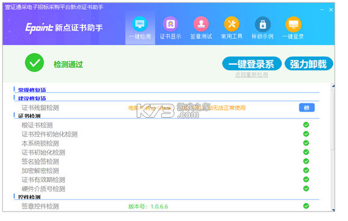The width and height of the screenshot is (348, 221).
Task: Click the scrollbar down arrow
Action: pos(333,210)
